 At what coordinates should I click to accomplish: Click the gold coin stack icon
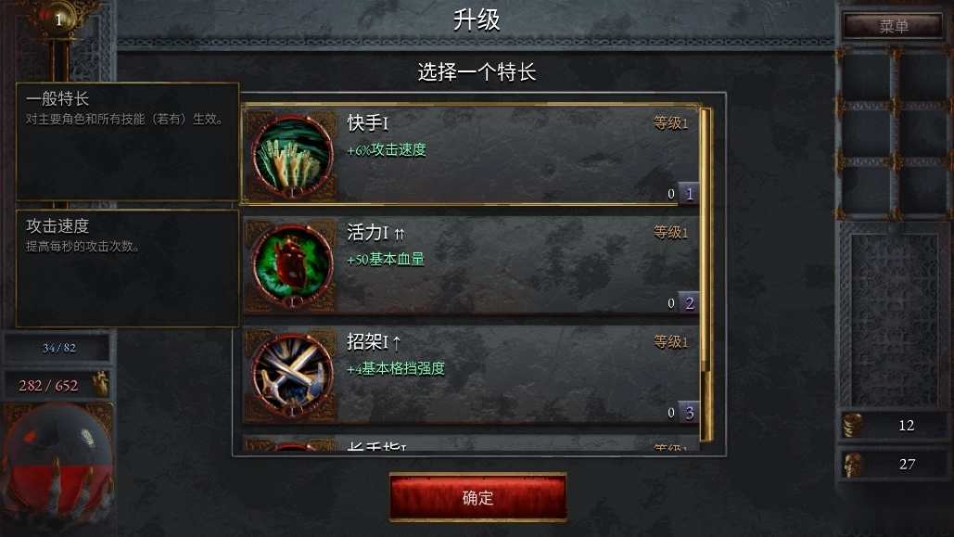(x=853, y=425)
